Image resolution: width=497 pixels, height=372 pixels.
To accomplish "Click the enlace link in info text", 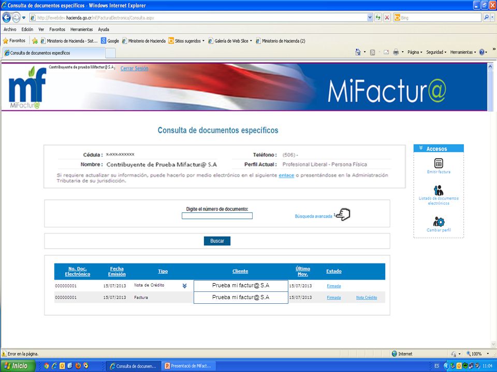I will 286,175.
